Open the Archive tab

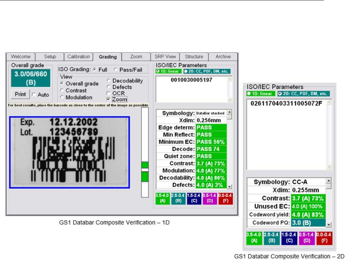click(x=223, y=57)
